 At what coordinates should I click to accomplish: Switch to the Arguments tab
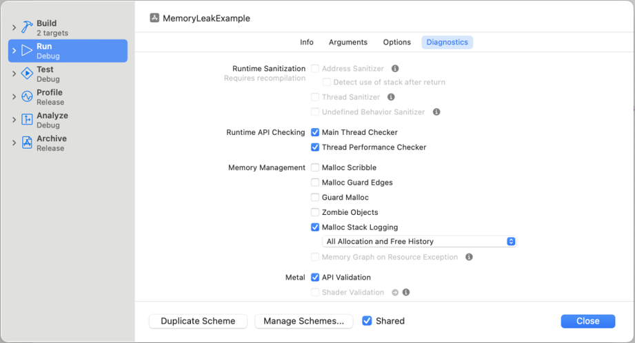pos(348,42)
